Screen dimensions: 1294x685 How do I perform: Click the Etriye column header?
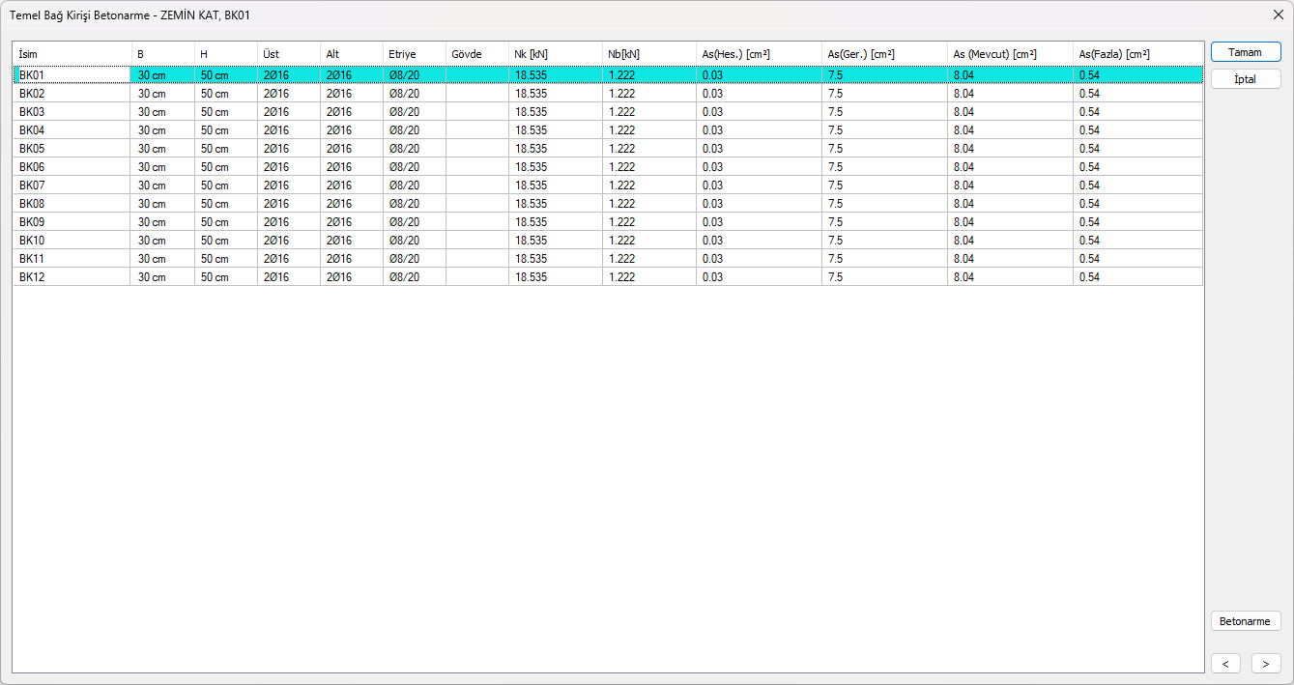click(414, 54)
